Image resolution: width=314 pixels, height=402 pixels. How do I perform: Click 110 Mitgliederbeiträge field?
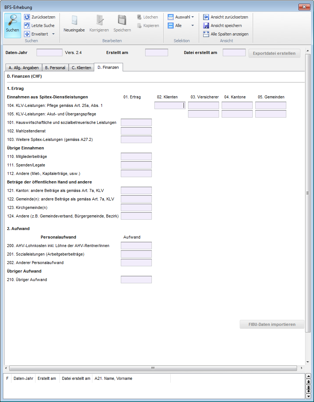136,156
